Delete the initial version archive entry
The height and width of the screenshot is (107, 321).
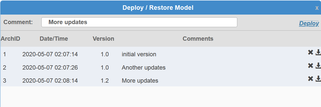[x=310, y=52]
